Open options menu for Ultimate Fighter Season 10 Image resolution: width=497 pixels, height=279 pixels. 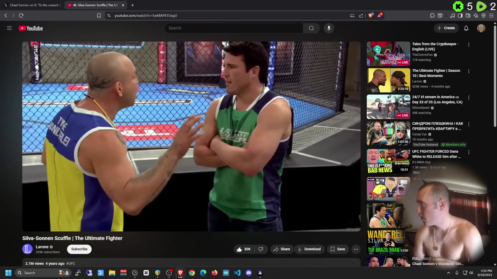469,71
